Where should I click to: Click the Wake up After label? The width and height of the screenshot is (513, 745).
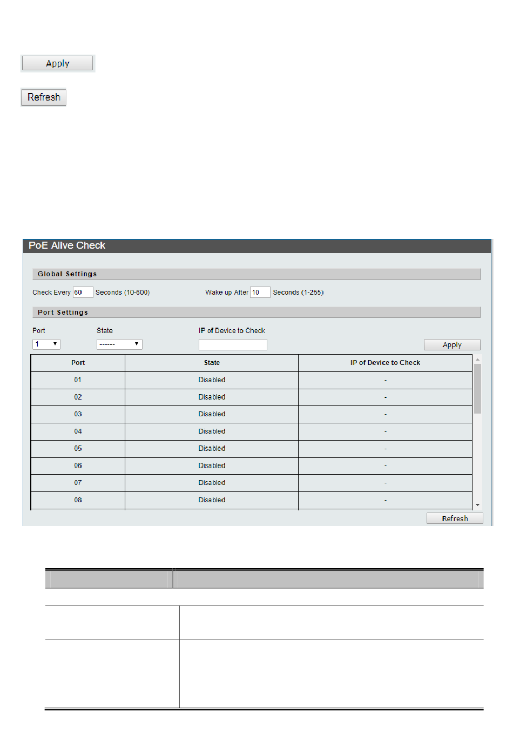227,292
